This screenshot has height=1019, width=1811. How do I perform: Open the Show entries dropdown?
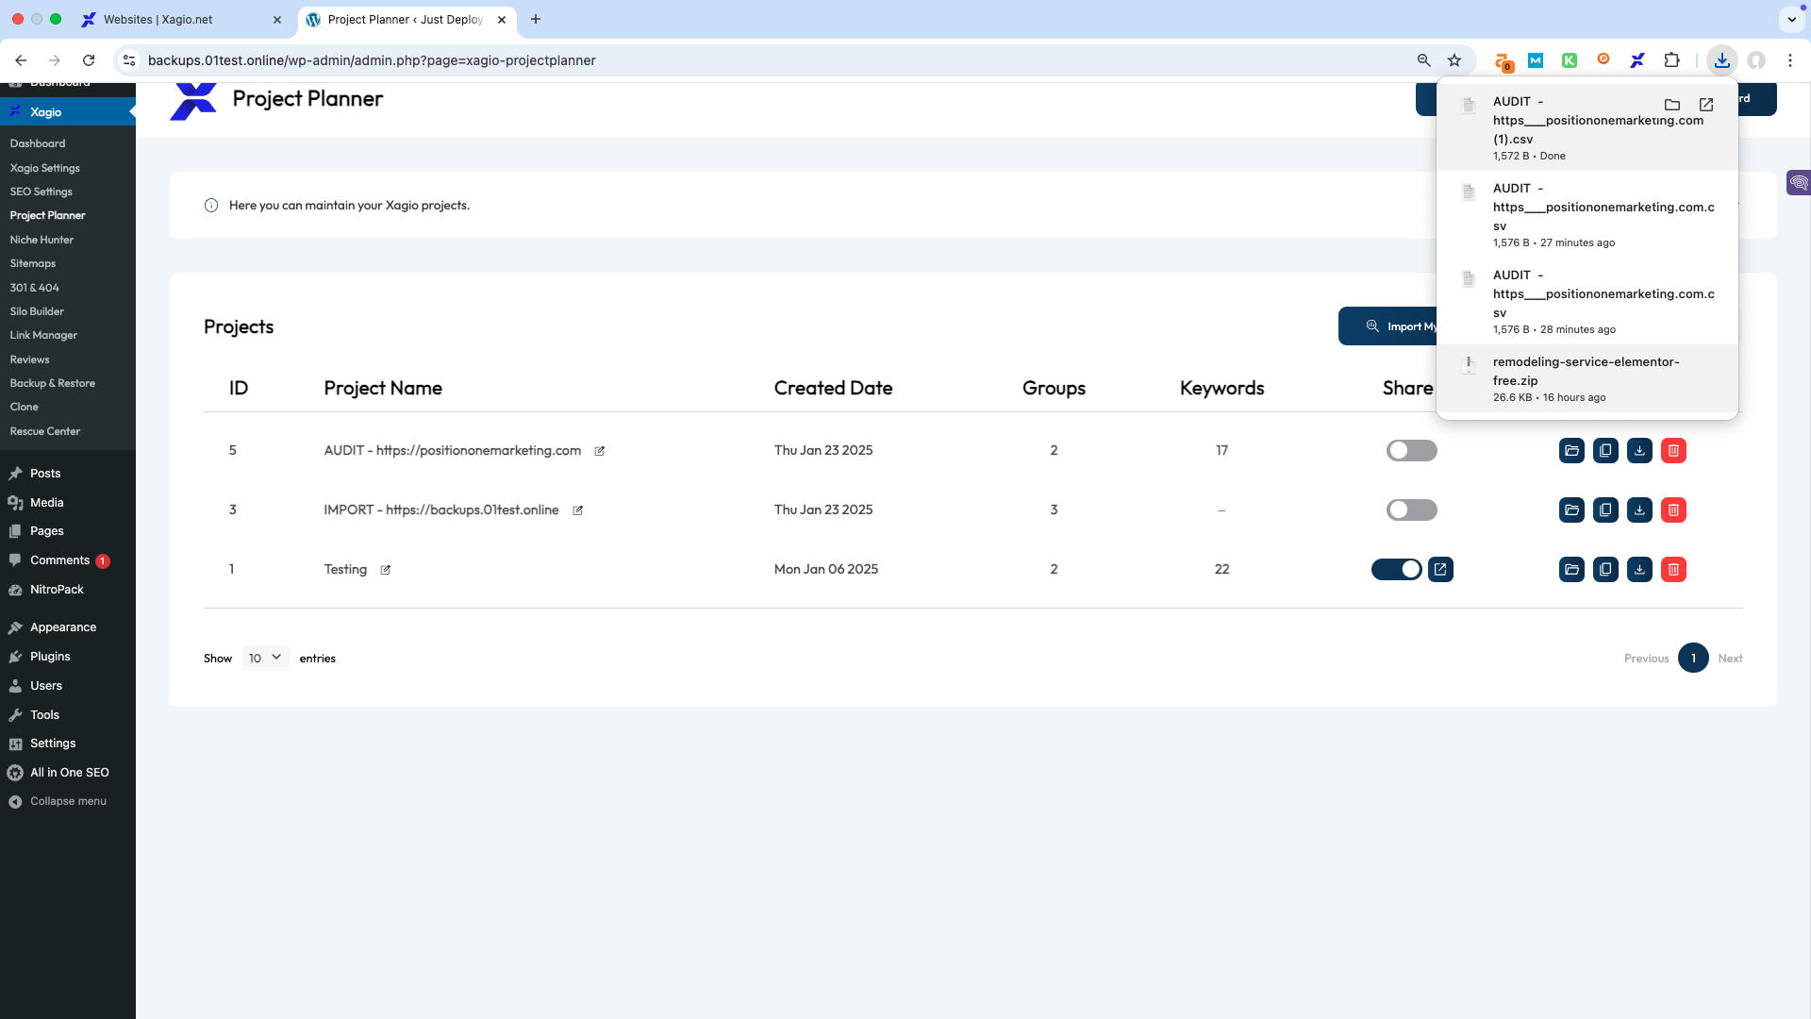[x=265, y=658]
